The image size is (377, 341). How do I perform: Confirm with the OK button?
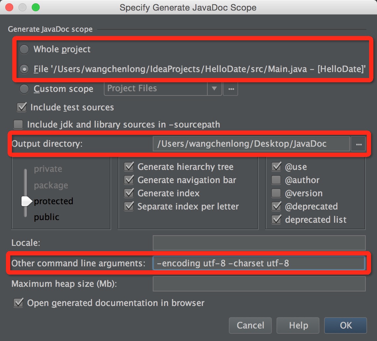[x=346, y=325]
